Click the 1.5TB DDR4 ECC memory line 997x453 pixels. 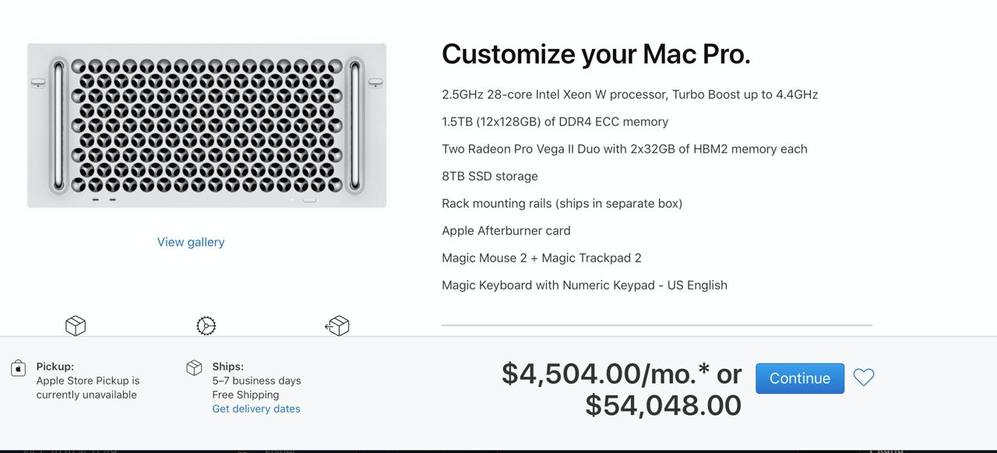(x=555, y=121)
